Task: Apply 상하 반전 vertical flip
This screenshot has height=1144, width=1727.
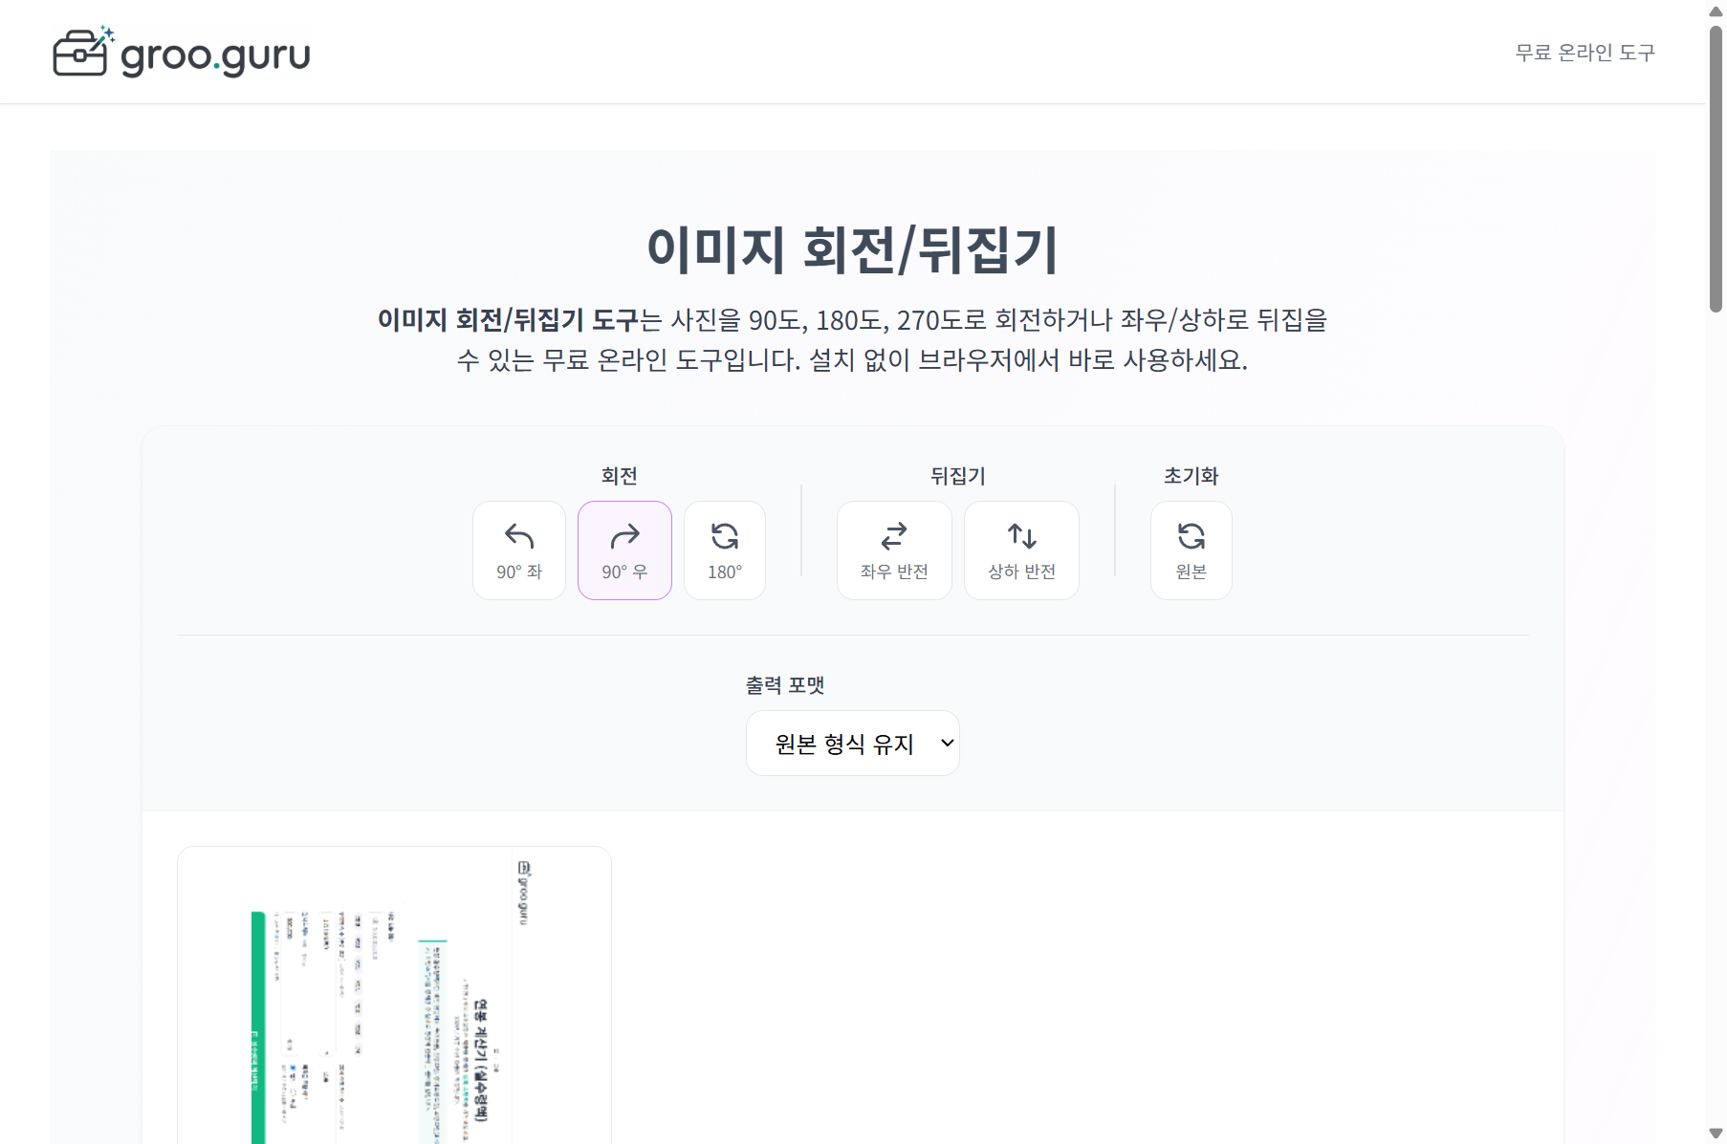Action: (1021, 550)
